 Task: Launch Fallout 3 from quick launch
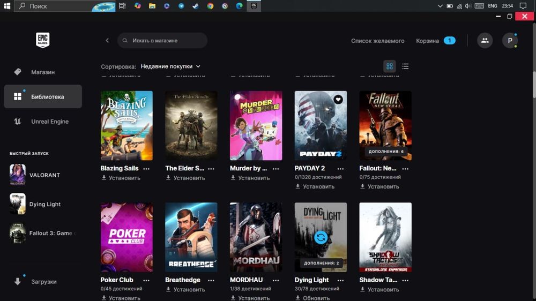(43, 233)
